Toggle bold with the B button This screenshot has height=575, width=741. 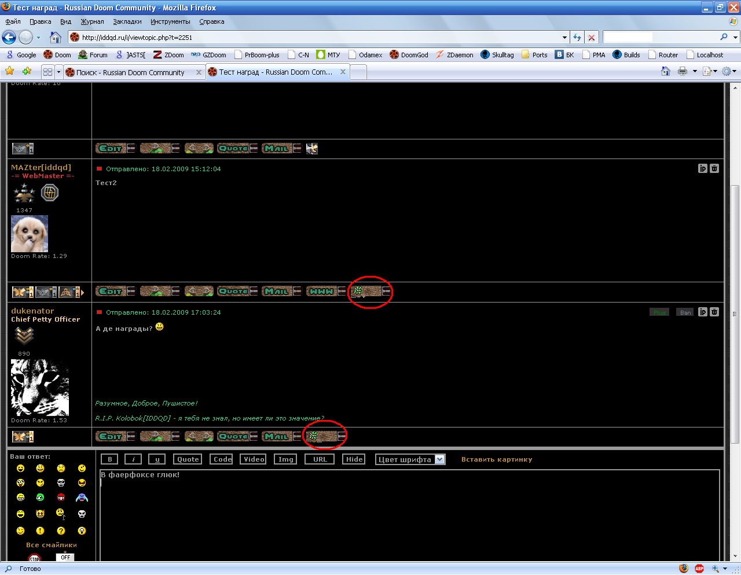coord(110,459)
